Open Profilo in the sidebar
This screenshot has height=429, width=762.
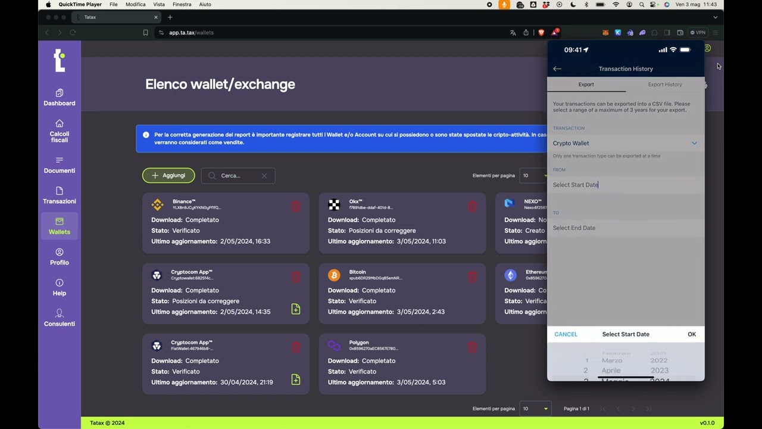tap(59, 257)
